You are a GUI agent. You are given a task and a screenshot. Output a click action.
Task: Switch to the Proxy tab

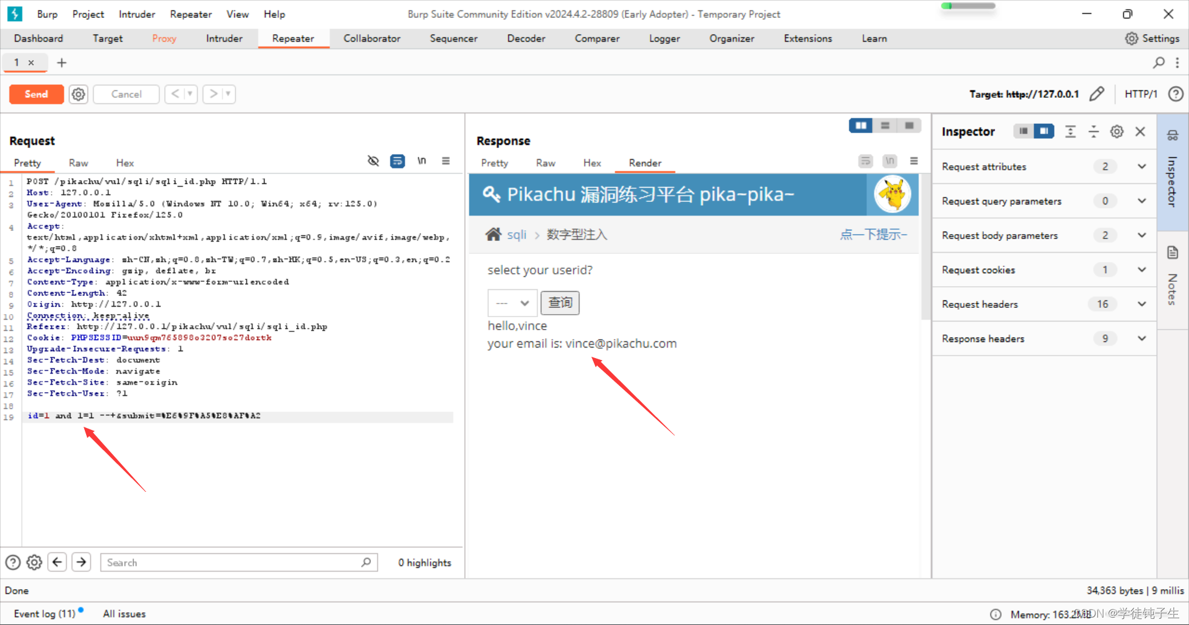[164, 38]
